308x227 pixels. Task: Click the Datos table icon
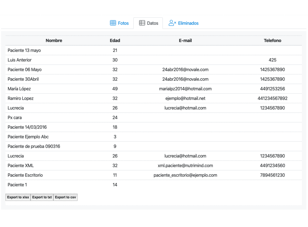click(142, 23)
